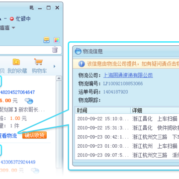Click the 物流信息 window title icon

point(78,51)
